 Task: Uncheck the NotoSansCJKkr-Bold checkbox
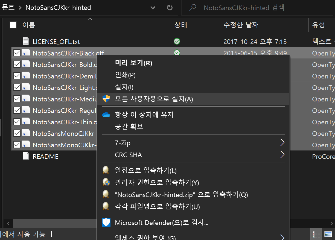point(17,64)
